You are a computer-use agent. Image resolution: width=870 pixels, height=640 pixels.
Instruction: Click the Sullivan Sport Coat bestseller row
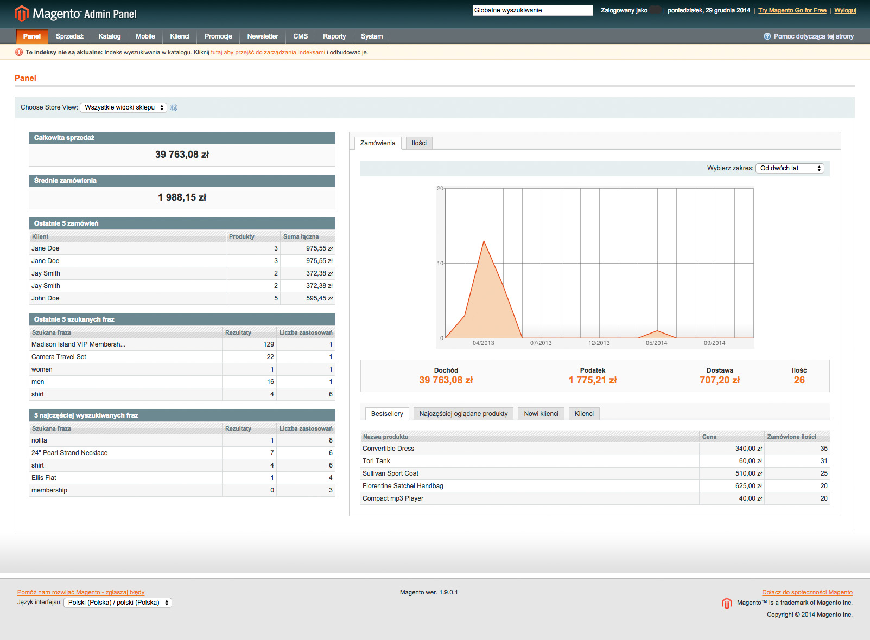pos(595,473)
